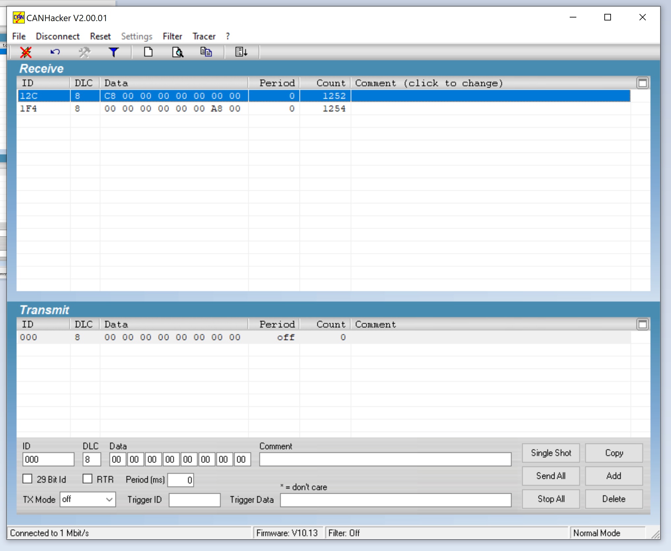Click the Trigger ID input field
Viewport: 671px width, 551px height.
point(194,500)
